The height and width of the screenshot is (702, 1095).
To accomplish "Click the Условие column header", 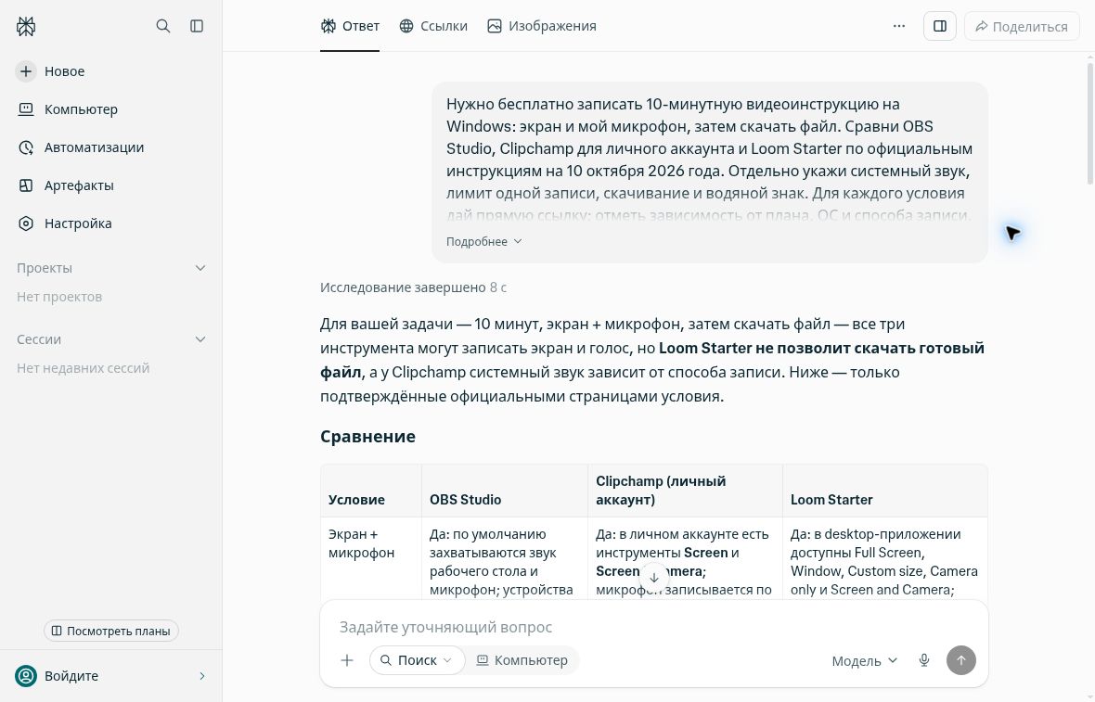I will (x=356, y=500).
